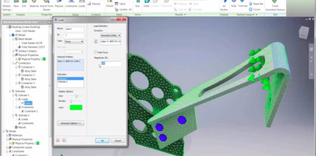Open Tutorials from the ribbon
This screenshot has width=316, height=156.
pyautogui.click(x=243, y=4)
